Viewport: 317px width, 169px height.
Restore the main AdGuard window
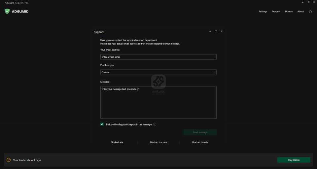click(x=308, y=2)
